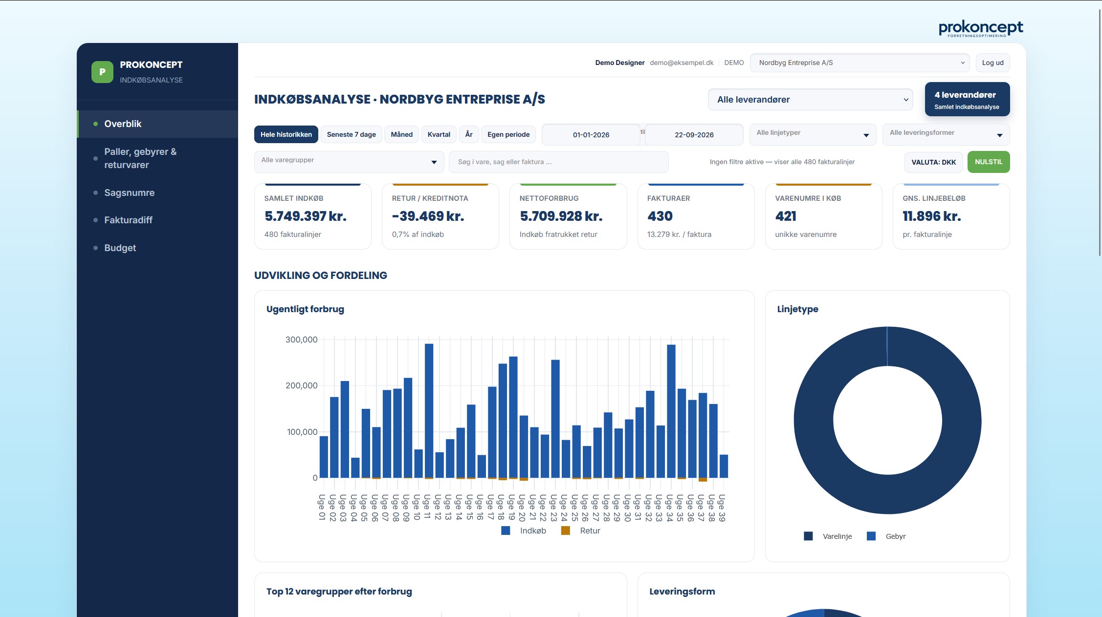Click the green P Prokoncept logo icon
Image resolution: width=1102 pixels, height=617 pixels.
[102, 72]
